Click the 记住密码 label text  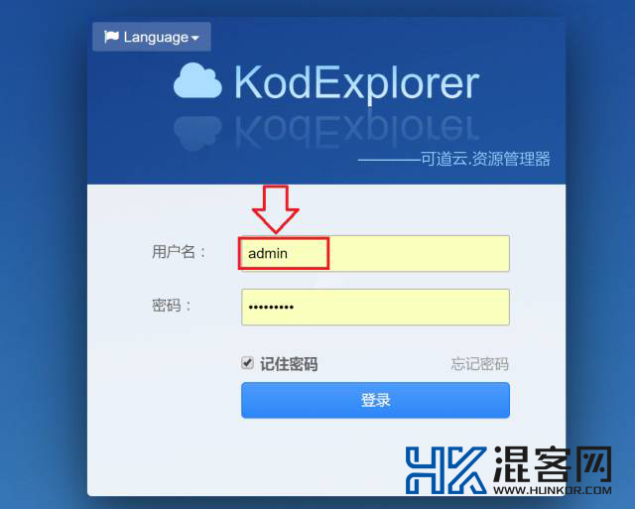(x=289, y=364)
